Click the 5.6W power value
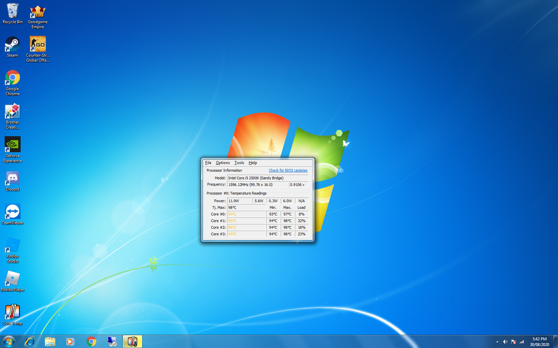Viewport: 558px width, 348px height. 259,201
